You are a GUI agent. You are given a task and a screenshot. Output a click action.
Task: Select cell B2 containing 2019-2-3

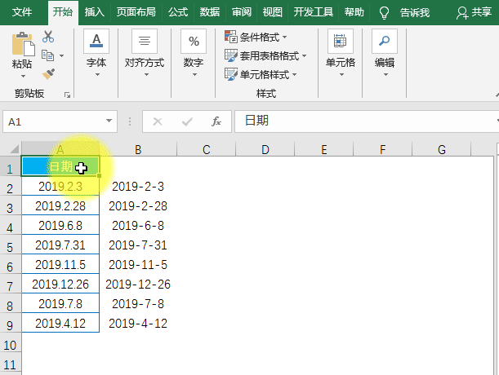tap(138, 187)
